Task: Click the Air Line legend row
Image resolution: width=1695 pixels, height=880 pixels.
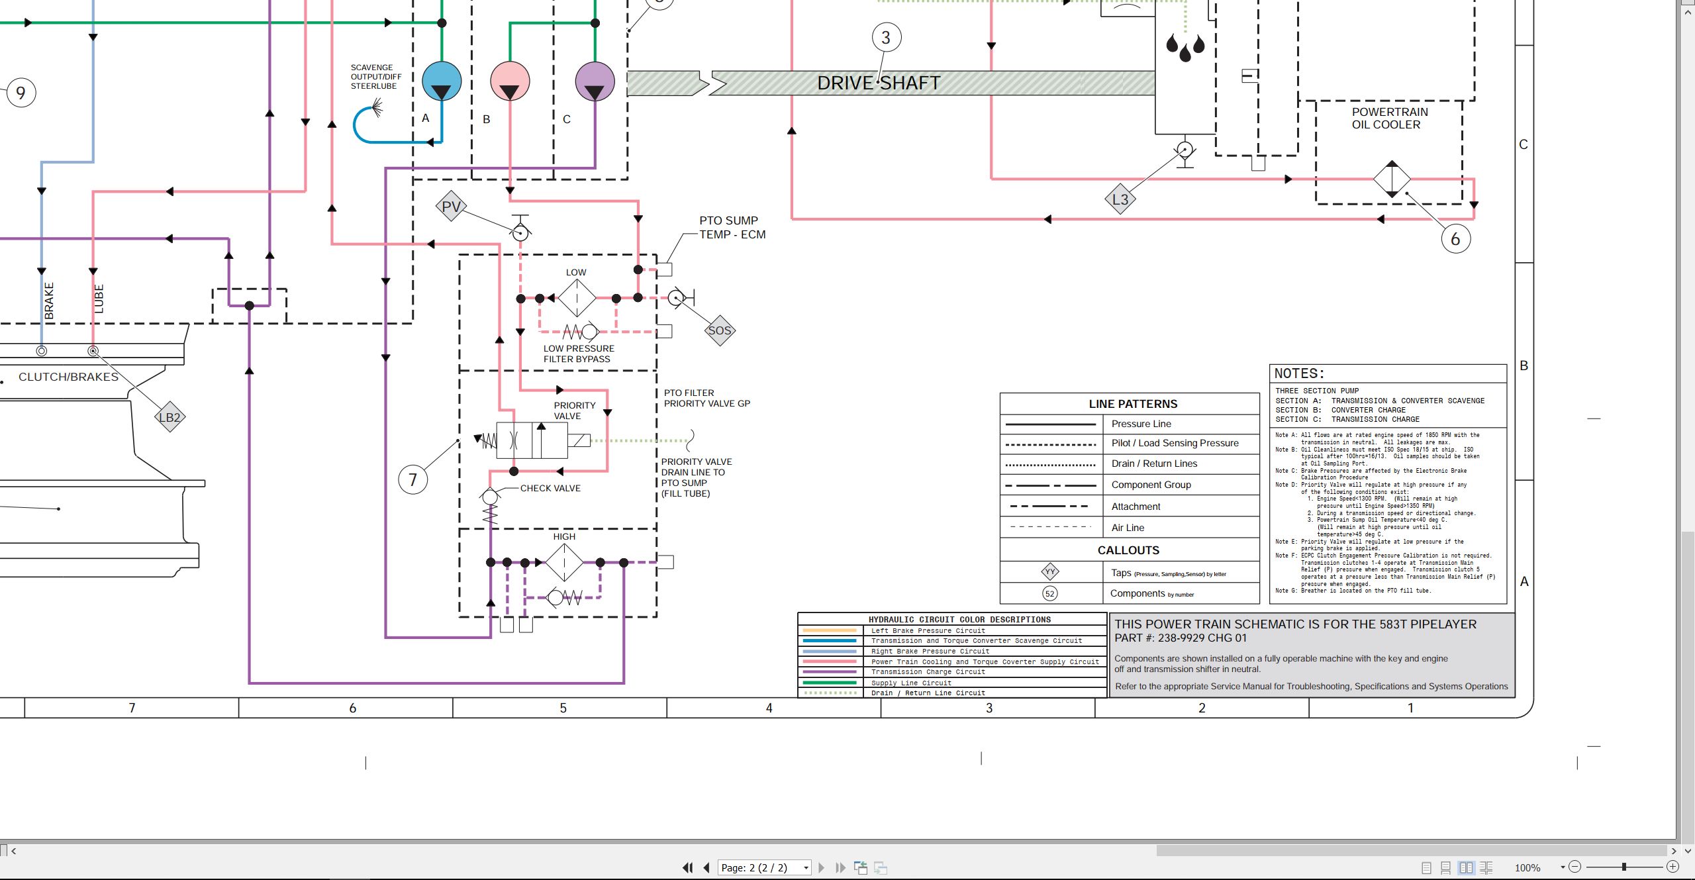Action: 1130,528
